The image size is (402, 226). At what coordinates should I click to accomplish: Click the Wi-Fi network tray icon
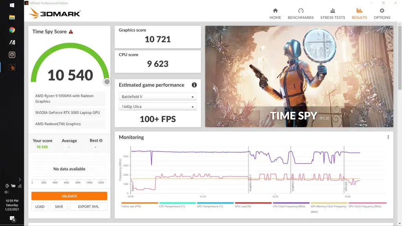20,186
